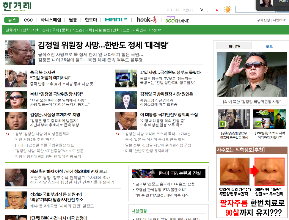Viewport: 289px width, 220px height.
Task: Open the HANI TV logo link
Action: (116, 20)
